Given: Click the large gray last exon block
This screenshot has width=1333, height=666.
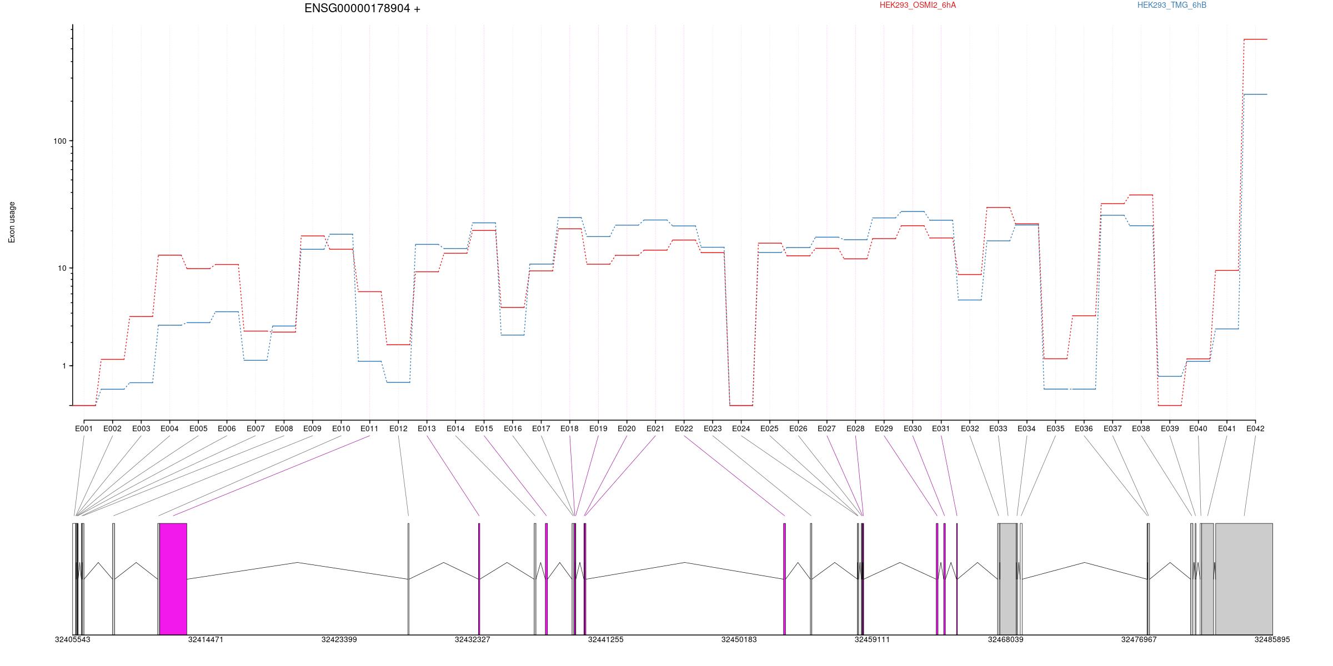Looking at the screenshot, I should [x=1244, y=579].
